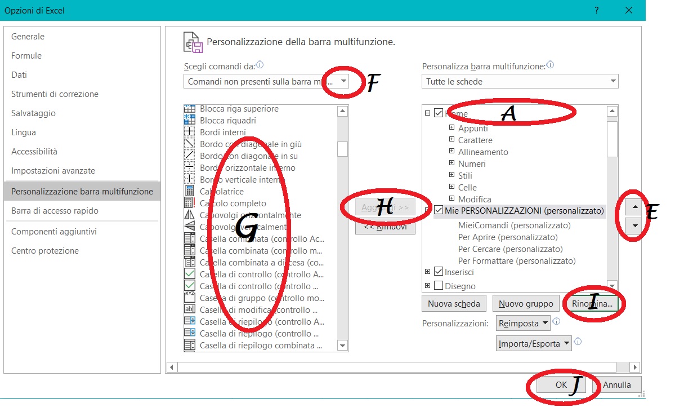Open the help question mark in title bar

[596, 10]
